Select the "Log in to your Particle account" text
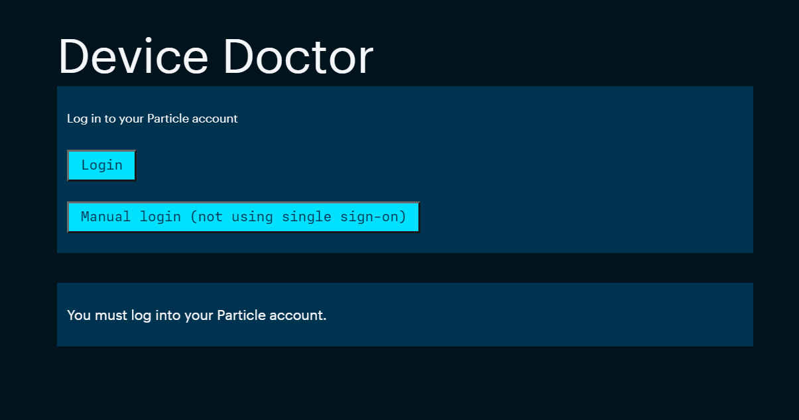This screenshot has width=799, height=420. pos(152,119)
